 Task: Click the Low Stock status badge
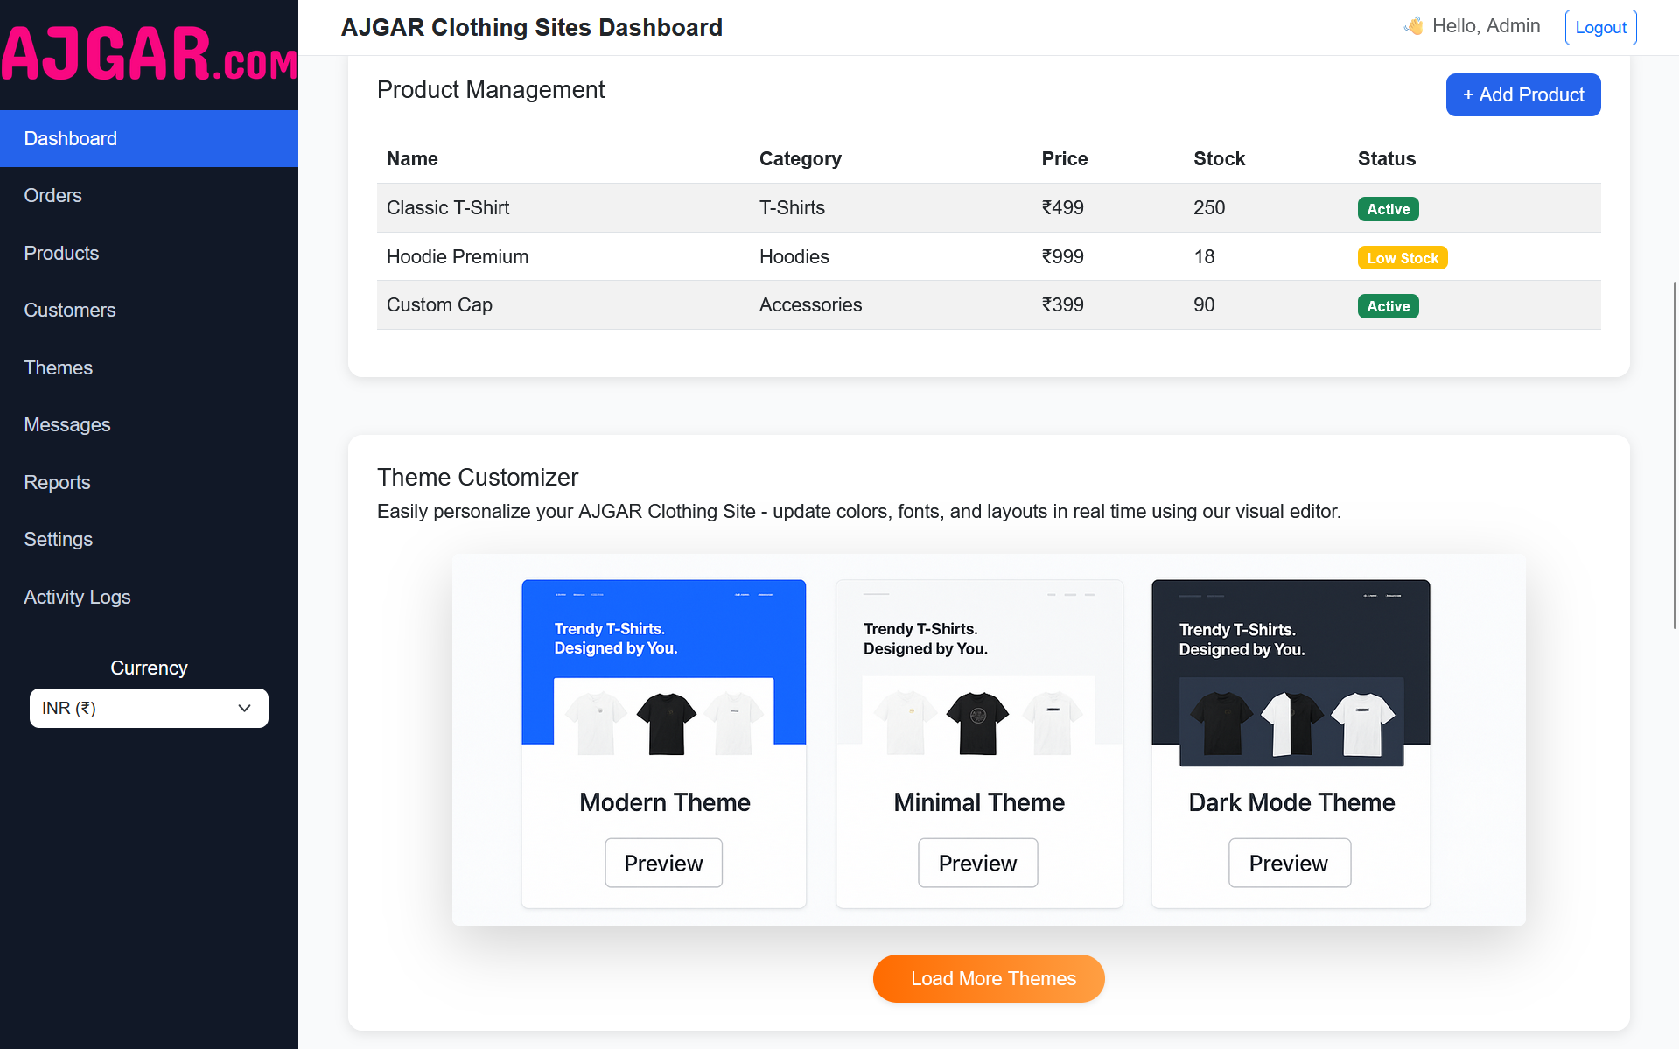1402,258
